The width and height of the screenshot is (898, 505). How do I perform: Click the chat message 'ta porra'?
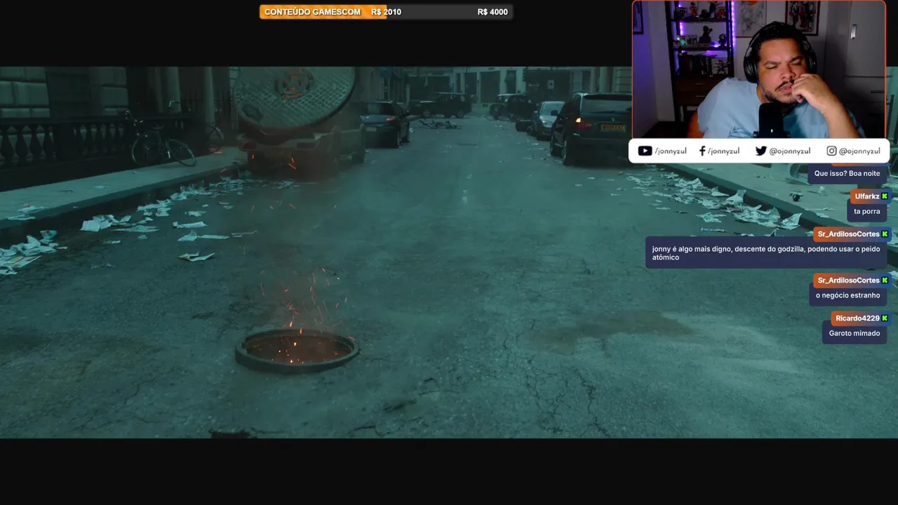[x=866, y=211]
